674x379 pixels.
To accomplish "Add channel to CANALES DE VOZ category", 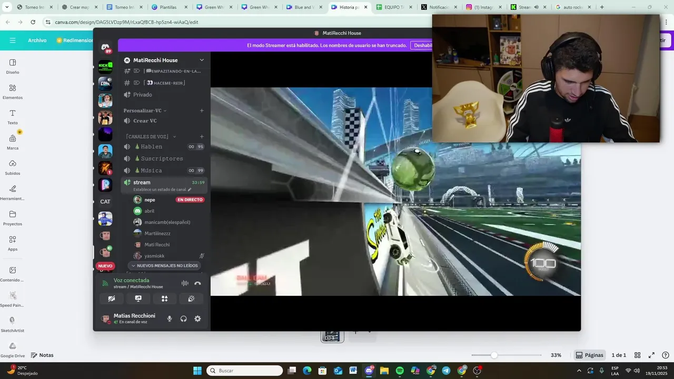I will (202, 137).
